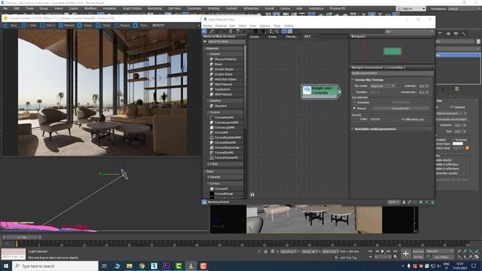
Task: Click the Tools button in Corona frame buffer
Action: pyautogui.click(x=103, y=26)
